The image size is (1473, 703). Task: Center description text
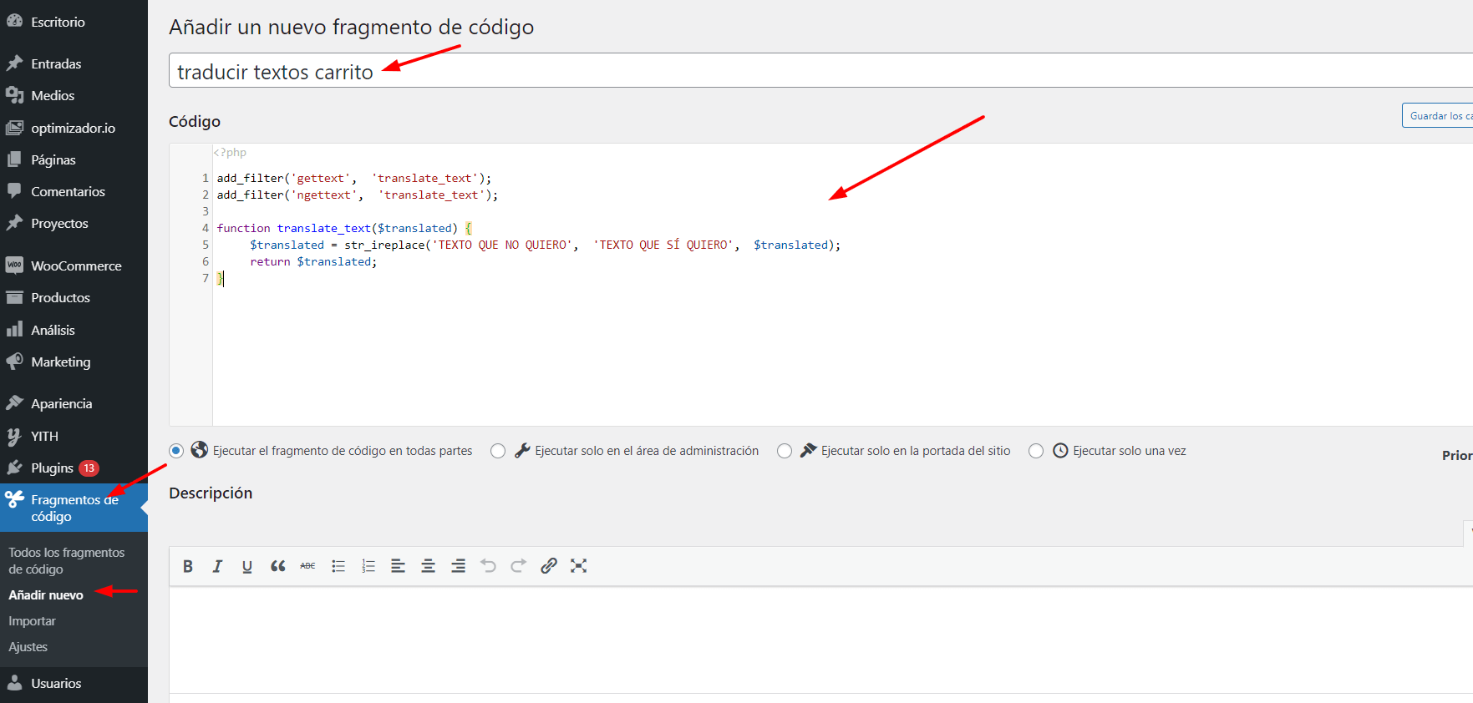[429, 566]
